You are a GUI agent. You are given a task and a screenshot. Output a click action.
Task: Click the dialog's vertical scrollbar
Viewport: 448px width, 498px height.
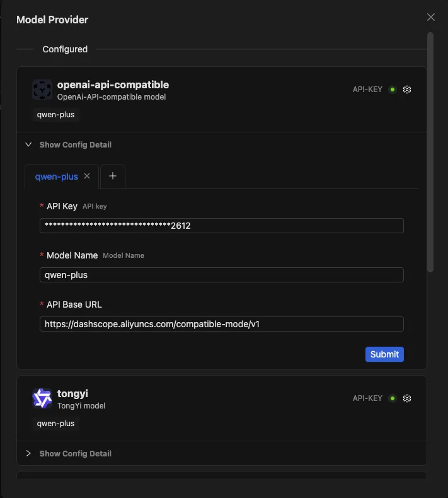click(x=430, y=151)
